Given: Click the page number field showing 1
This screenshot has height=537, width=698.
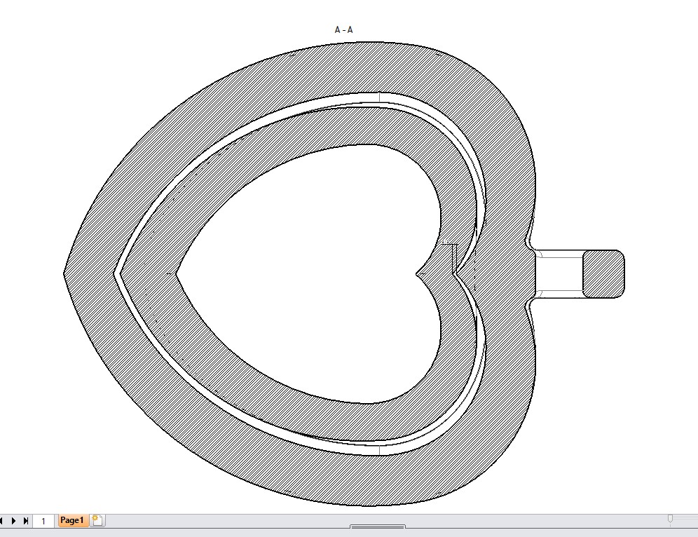Looking at the screenshot, I should click(43, 521).
